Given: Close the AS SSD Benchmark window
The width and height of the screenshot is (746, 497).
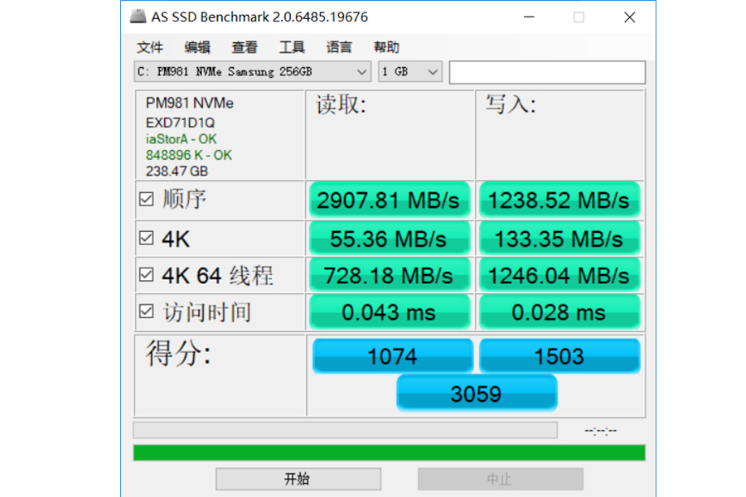Looking at the screenshot, I should coord(629,17).
